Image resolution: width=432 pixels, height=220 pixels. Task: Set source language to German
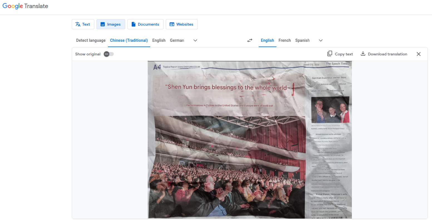[177, 40]
